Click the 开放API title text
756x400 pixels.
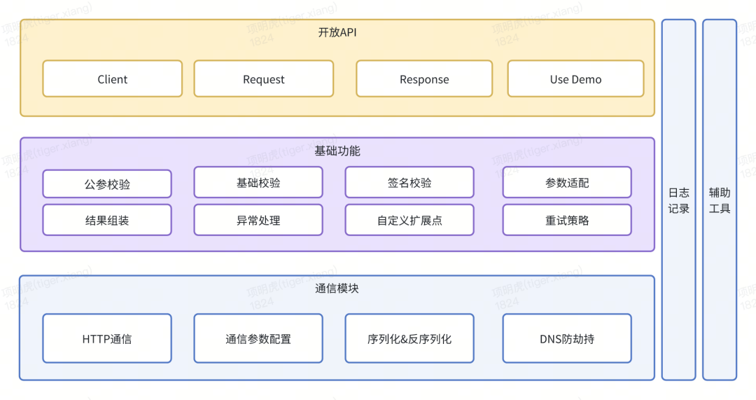[x=337, y=32]
